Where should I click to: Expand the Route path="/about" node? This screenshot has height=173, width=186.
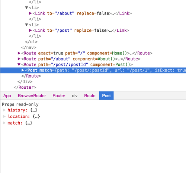pos(19,59)
